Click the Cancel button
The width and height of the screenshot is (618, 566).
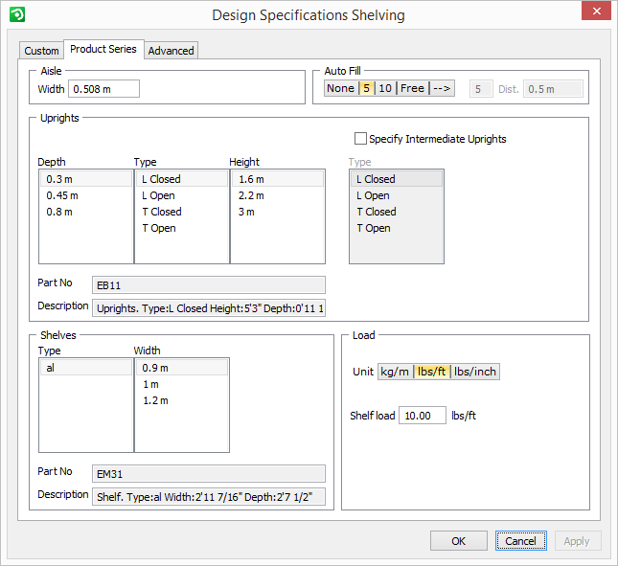pos(520,541)
